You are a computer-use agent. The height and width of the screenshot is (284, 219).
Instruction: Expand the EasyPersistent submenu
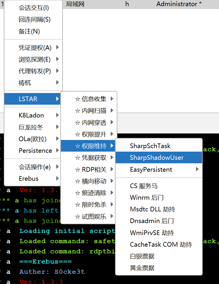[159, 169]
